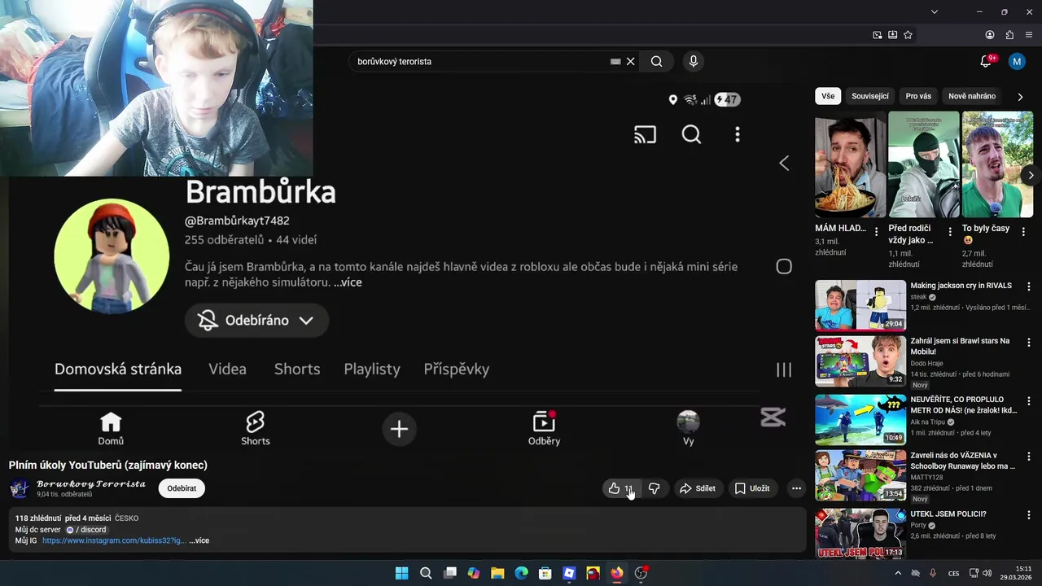1042x586 pixels.
Task: Click the Odběry icon in video's bottom bar
Action: [544, 428]
